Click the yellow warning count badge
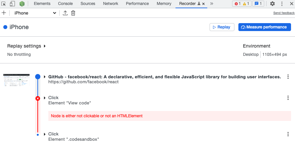This screenshot has height=147, width=295. click(246, 4)
